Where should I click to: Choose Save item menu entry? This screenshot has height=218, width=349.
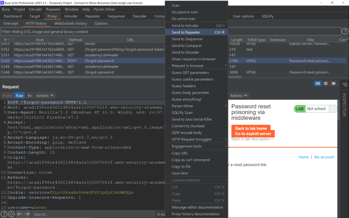196,173
